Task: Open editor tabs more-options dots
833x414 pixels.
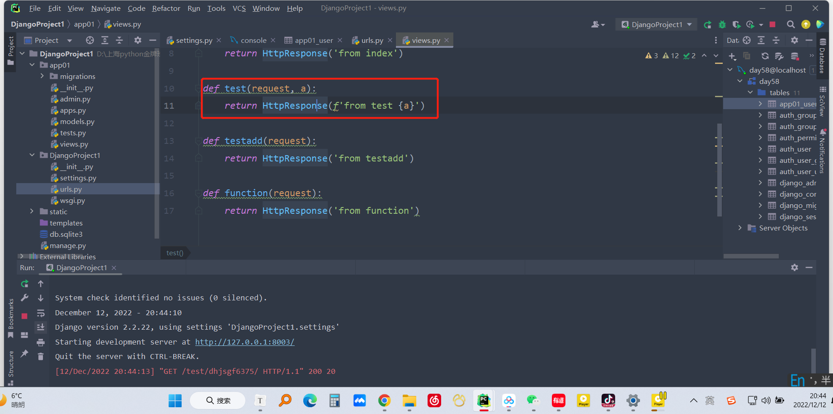Action: pos(715,40)
